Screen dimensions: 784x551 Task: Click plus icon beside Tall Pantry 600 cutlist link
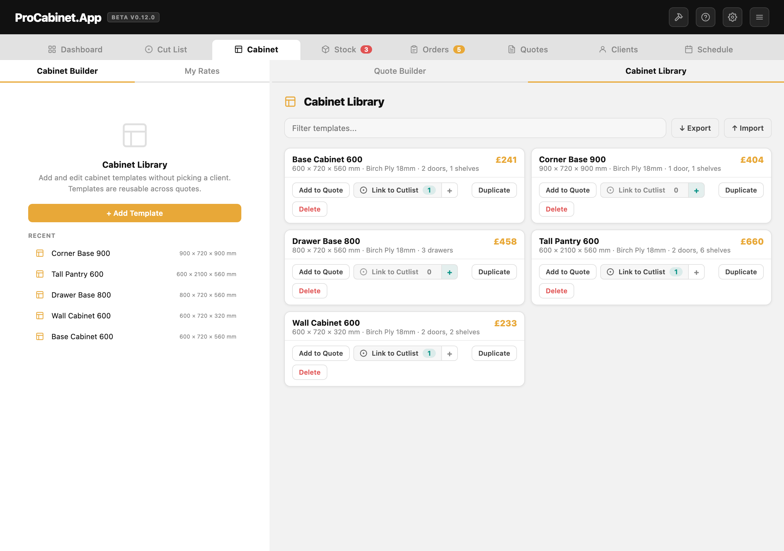click(x=697, y=272)
